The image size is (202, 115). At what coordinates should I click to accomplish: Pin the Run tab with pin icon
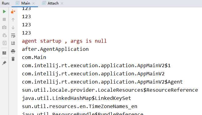tap(4, 63)
